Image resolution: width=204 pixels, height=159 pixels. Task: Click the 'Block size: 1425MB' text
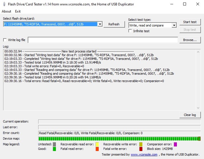pos(160,149)
